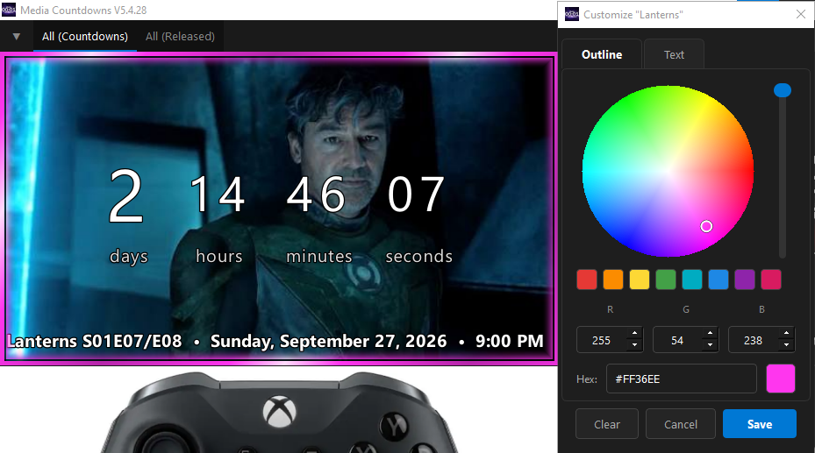Open the dropdown arrow beside the All tabs
815x453 pixels.
17,36
